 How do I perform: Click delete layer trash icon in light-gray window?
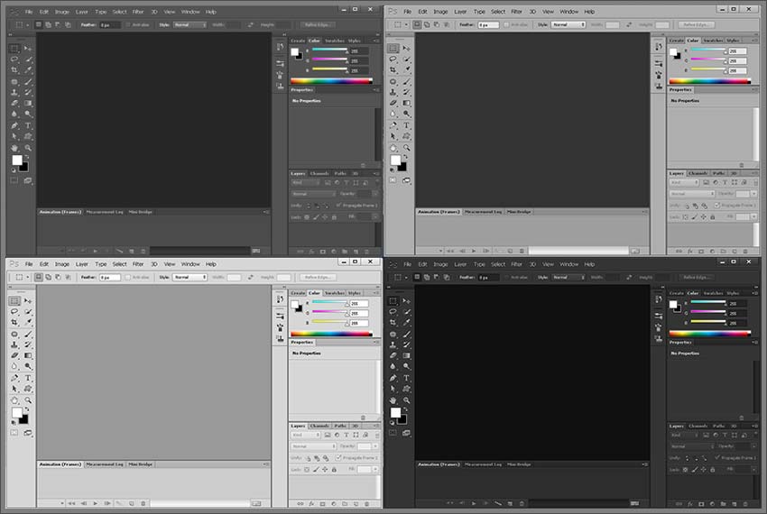(367, 503)
